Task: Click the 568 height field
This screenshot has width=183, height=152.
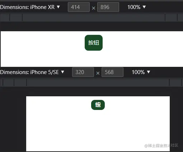Action: 112,72
